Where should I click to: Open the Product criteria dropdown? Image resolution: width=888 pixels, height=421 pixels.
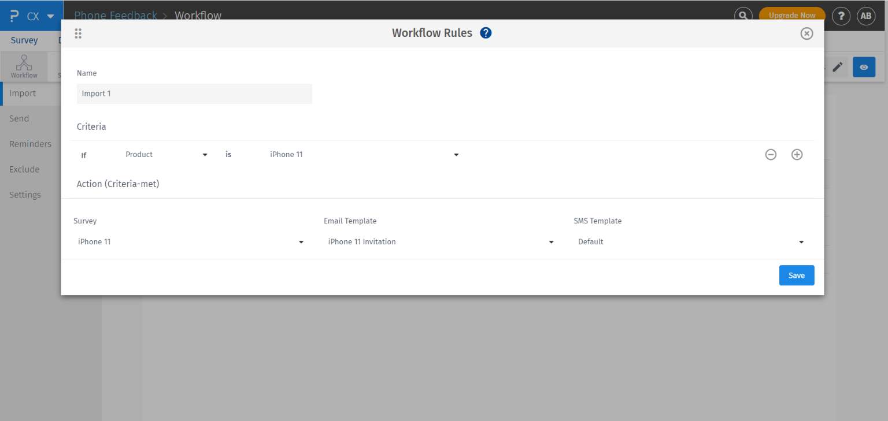click(166, 154)
